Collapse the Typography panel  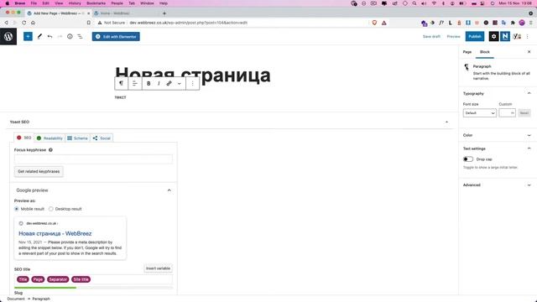coord(529,93)
